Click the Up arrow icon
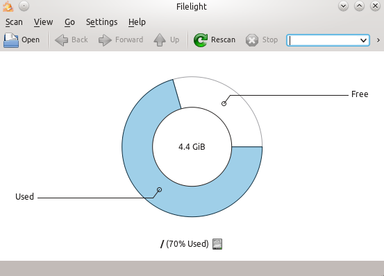 (160, 40)
